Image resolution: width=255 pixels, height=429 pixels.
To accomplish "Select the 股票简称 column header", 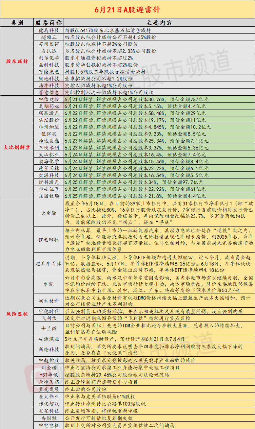I will click(x=49, y=23).
